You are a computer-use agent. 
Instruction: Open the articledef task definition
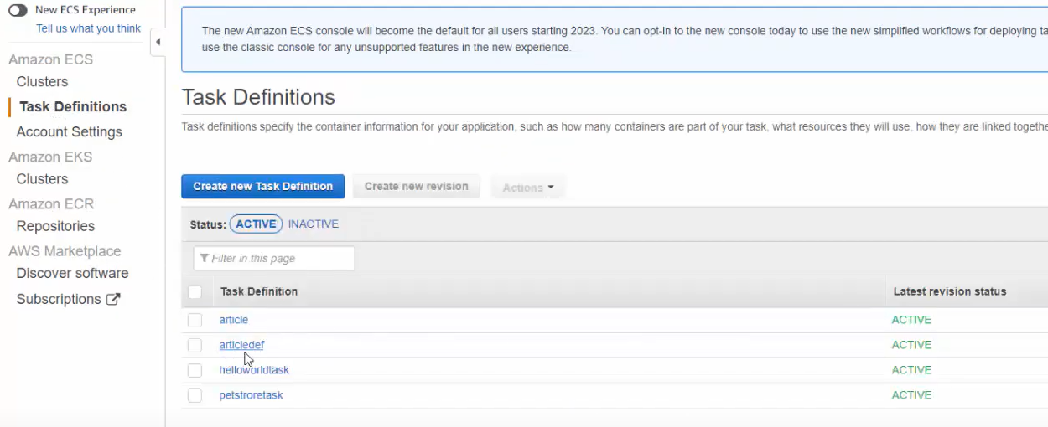[241, 346]
